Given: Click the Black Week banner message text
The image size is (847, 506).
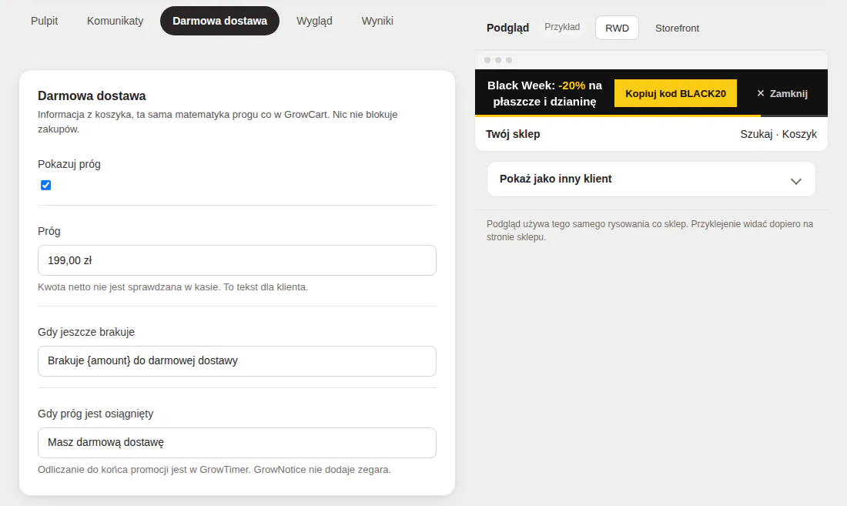Looking at the screenshot, I should coord(544,93).
